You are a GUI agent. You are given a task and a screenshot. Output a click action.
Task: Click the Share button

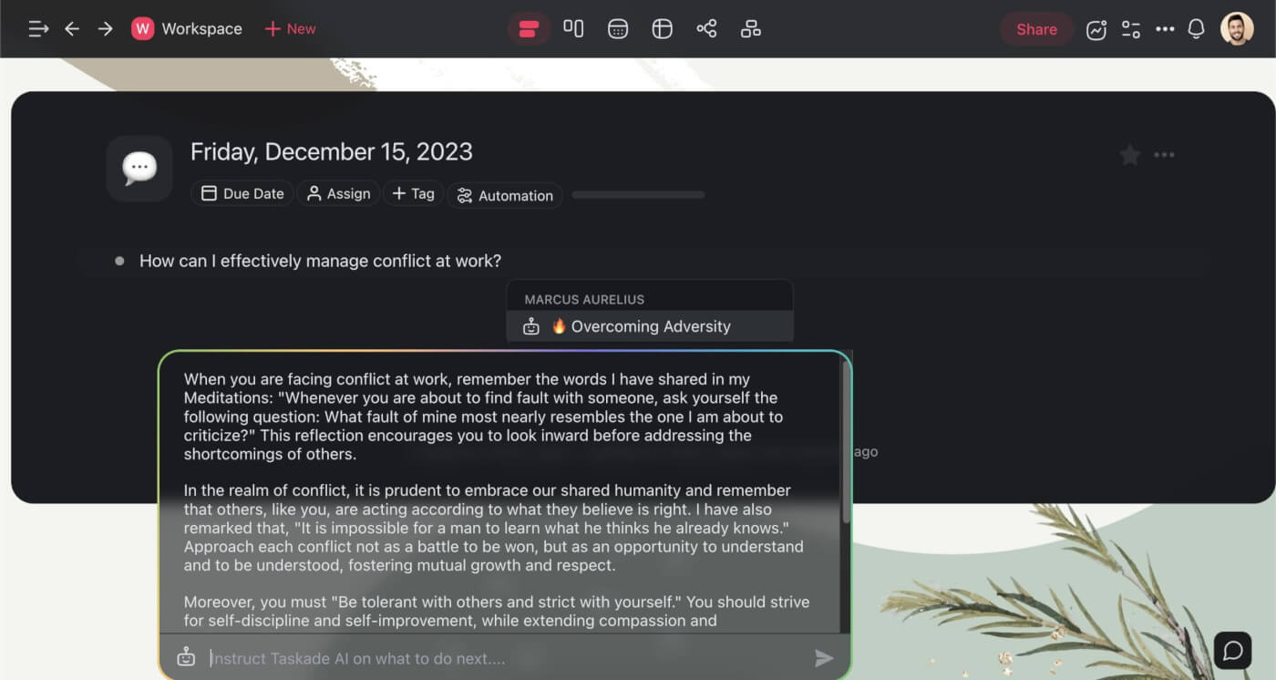point(1035,29)
